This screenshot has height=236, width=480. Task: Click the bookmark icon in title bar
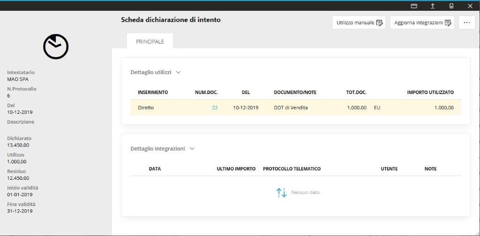[x=451, y=6]
